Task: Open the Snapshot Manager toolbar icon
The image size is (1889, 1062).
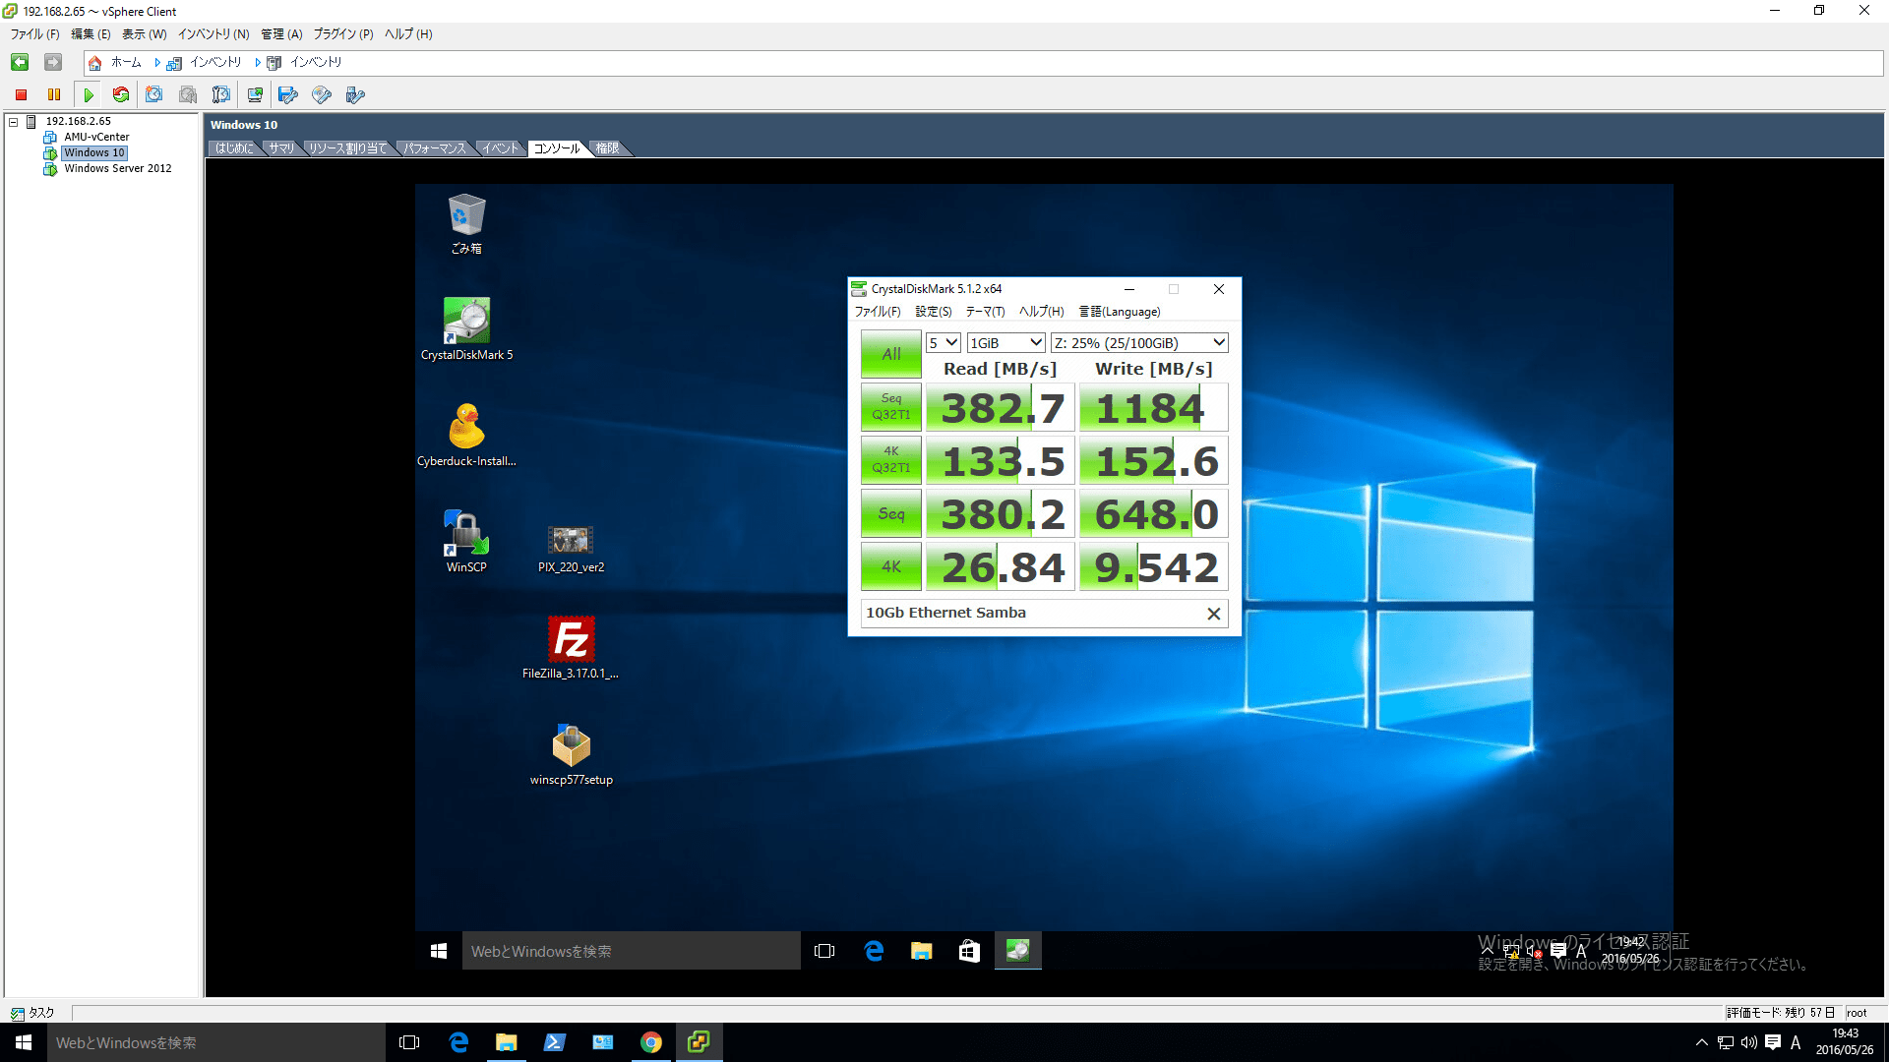Action: [x=221, y=94]
